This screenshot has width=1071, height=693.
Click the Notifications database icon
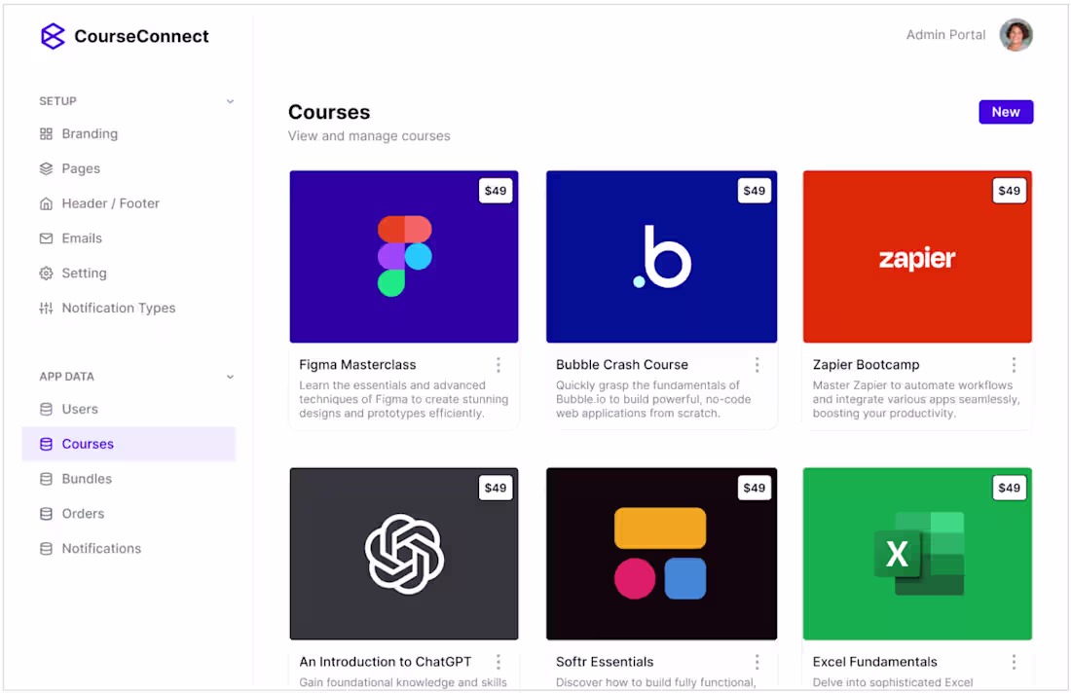coord(46,548)
